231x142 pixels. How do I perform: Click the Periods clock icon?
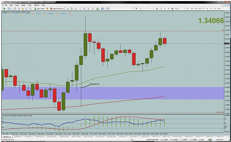pyautogui.click(x=102, y=9)
